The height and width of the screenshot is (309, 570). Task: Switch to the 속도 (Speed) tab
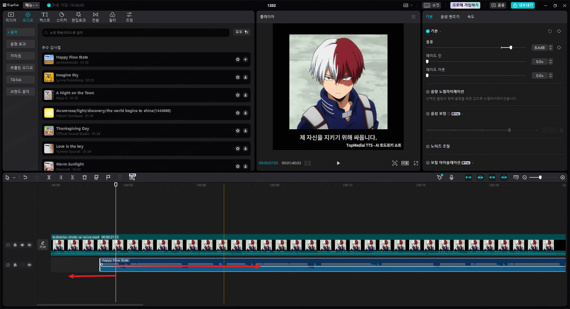pos(471,17)
